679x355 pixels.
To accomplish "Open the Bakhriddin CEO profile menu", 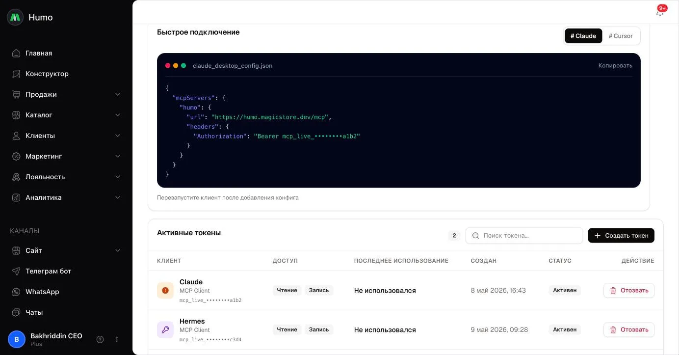I will (x=56, y=339).
